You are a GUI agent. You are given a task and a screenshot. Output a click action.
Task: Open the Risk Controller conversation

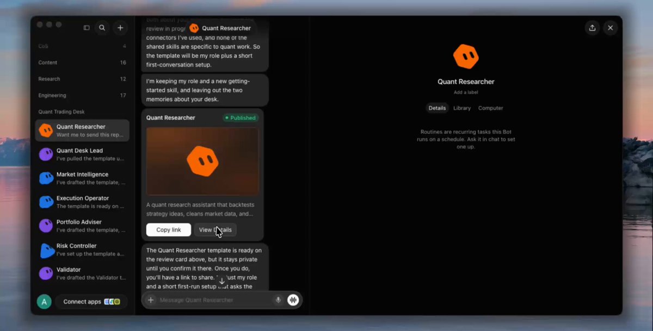click(82, 250)
